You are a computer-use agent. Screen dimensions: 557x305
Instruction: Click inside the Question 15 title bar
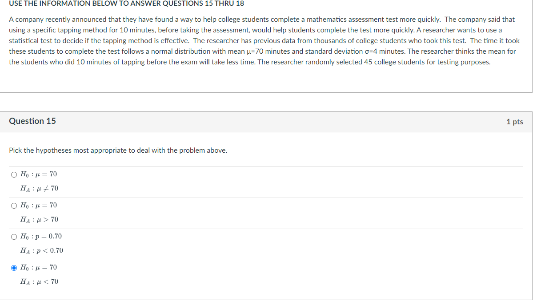pyautogui.click(x=267, y=121)
